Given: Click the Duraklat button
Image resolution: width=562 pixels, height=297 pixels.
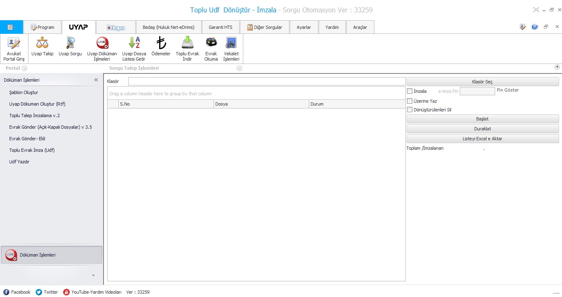Looking at the screenshot, I should pos(482,129).
